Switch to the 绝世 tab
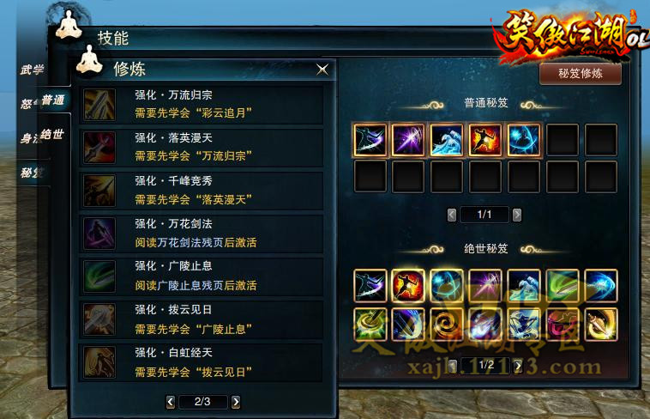This screenshot has height=419, width=650. pyautogui.click(x=52, y=134)
